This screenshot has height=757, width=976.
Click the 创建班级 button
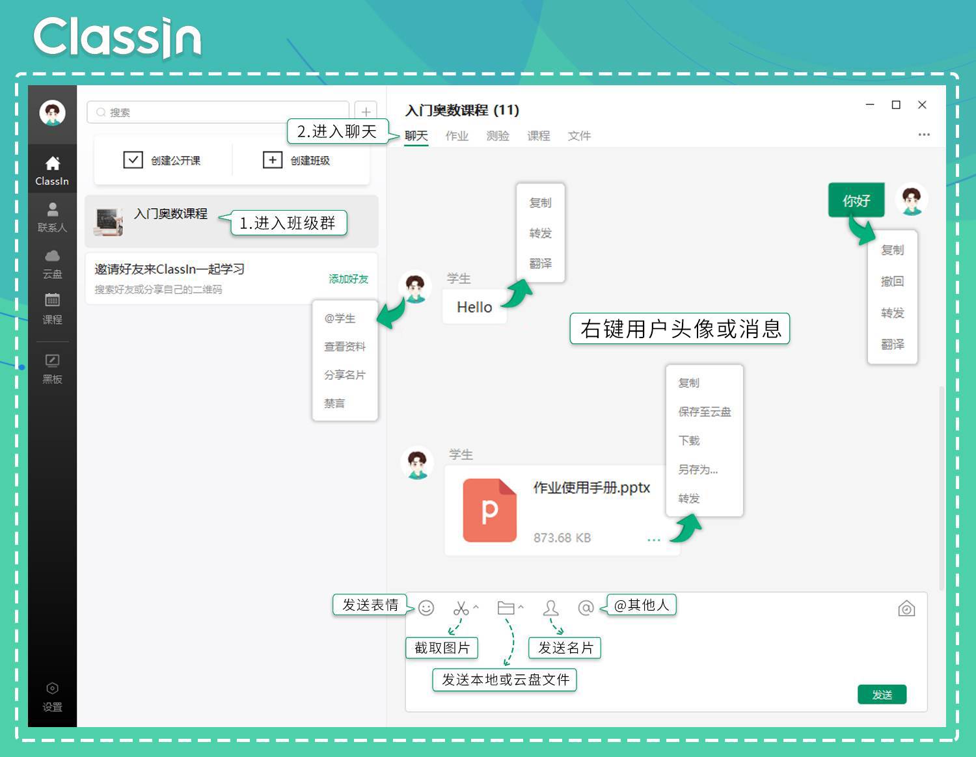pyautogui.click(x=297, y=160)
